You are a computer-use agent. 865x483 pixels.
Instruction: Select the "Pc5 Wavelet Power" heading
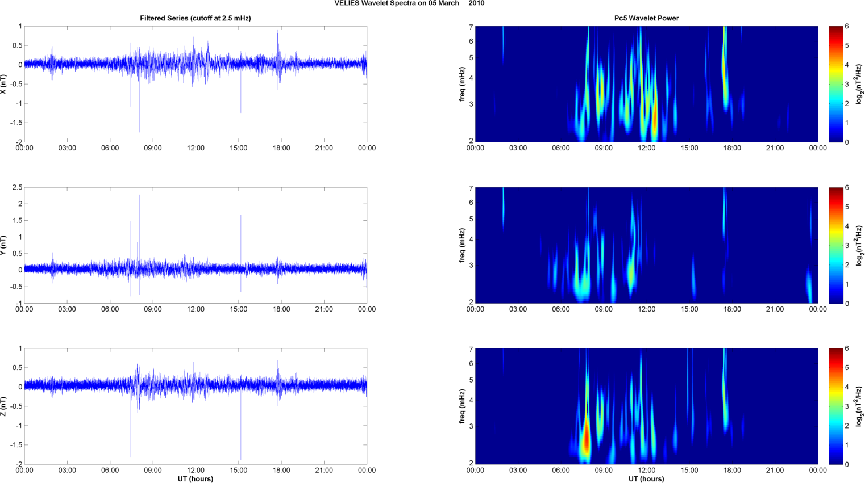pyautogui.click(x=646, y=18)
